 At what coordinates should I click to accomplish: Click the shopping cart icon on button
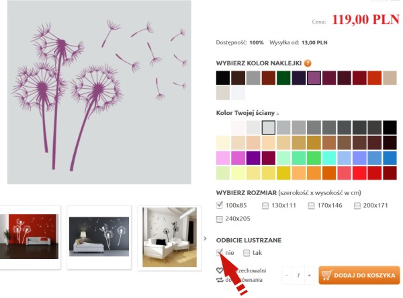[326, 275]
